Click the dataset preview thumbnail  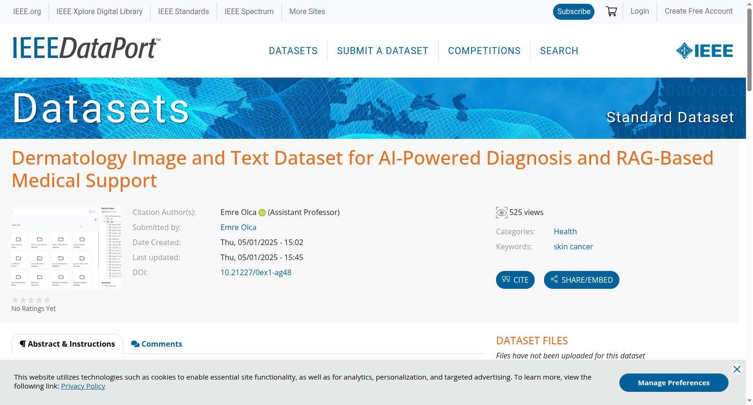click(66, 247)
